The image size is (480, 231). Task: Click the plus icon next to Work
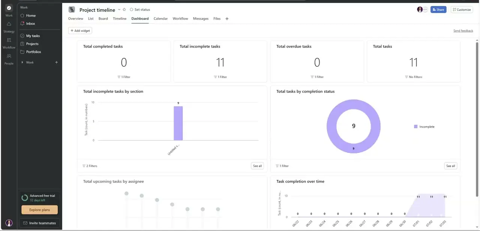coord(57,62)
